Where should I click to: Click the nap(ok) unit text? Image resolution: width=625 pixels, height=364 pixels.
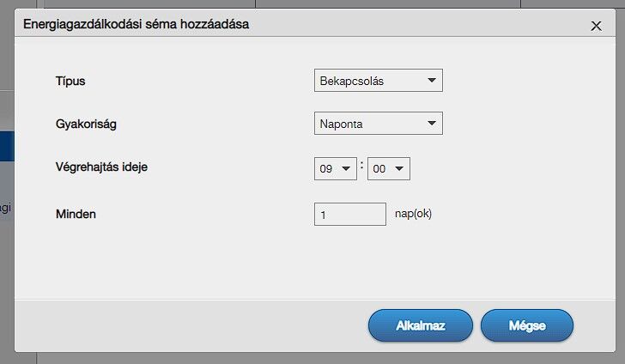click(x=413, y=213)
